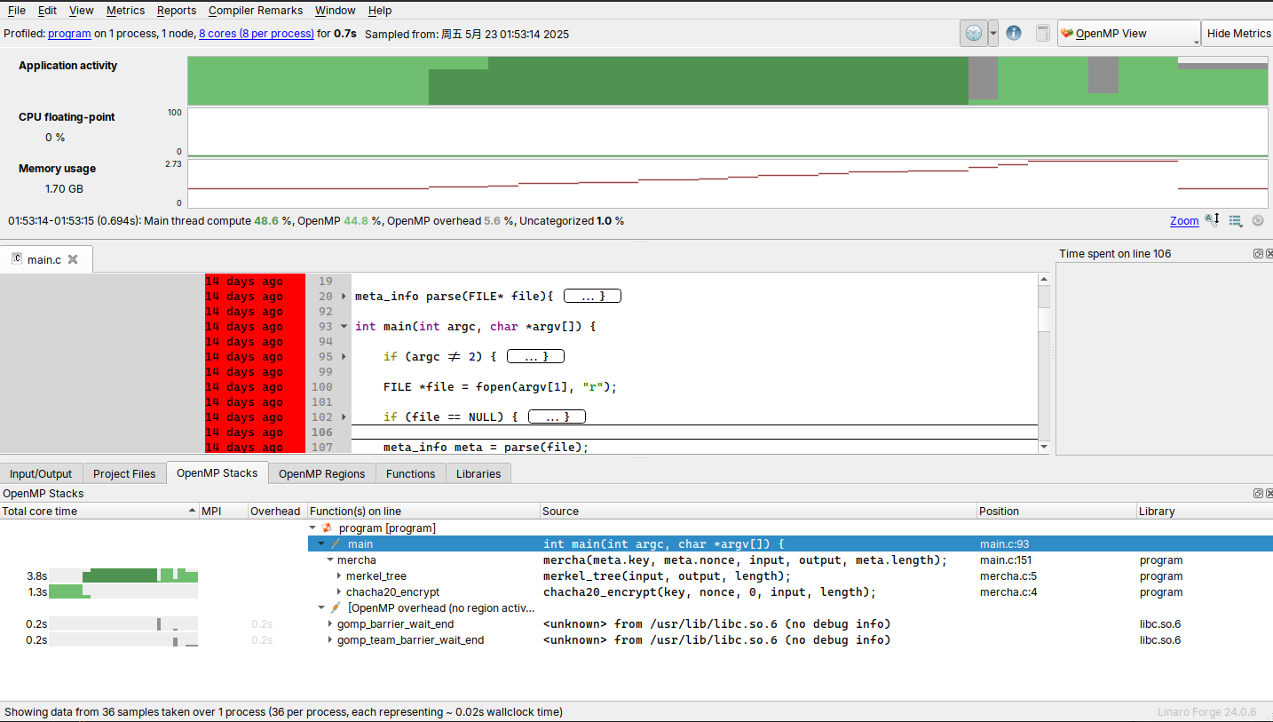
Task: Switch to the Functions tab
Action: (410, 474)
